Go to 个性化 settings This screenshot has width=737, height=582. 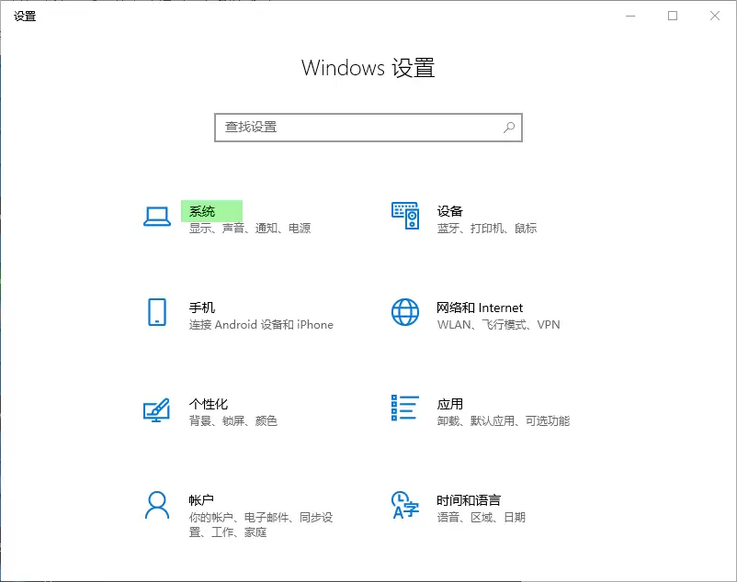pos(209,405)
